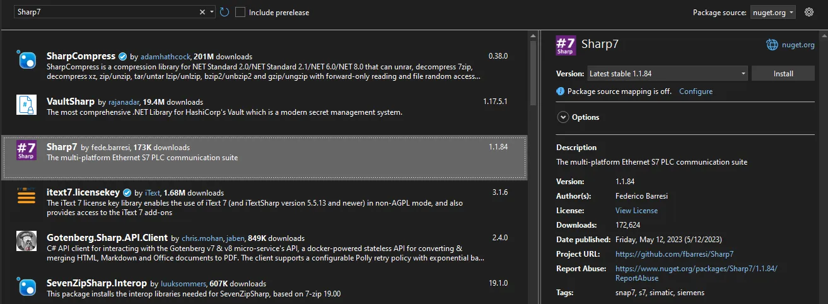828x304 pixels.
Task: Click the SharpCompress package icon
Action: coord(26,60)
